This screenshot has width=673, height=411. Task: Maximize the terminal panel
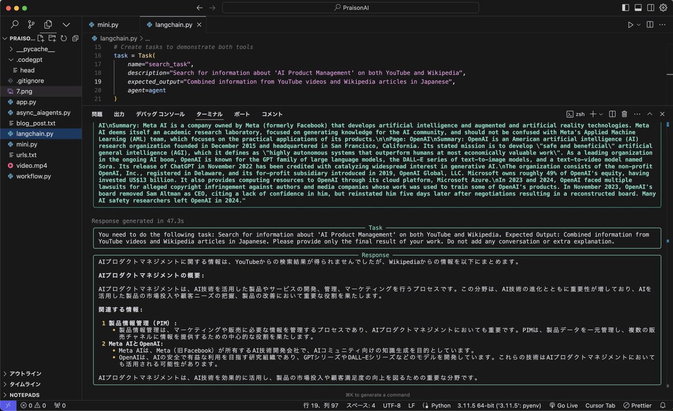[x=649, y=114]
